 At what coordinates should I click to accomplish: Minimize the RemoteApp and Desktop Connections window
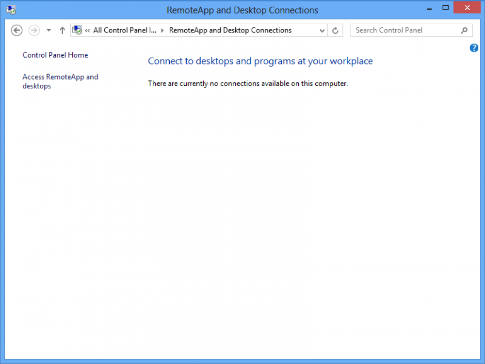coord(429,8)
